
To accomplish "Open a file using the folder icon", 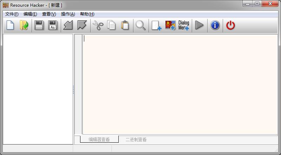I will pos(24,25).
